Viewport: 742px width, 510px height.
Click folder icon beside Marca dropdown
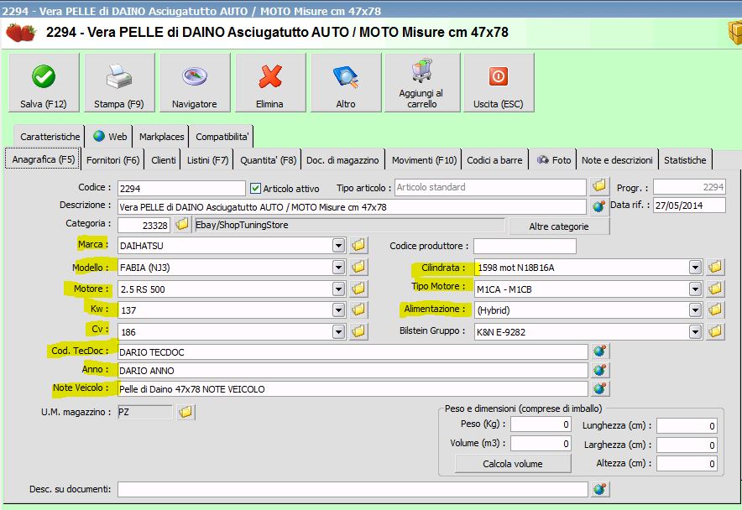click(358, 245)
